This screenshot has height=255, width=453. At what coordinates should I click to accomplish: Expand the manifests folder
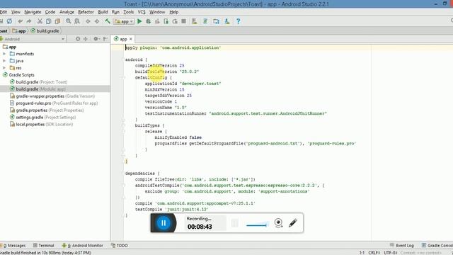click(4, 54)
